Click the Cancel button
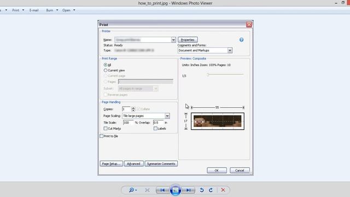 click(x=240, y=170)
